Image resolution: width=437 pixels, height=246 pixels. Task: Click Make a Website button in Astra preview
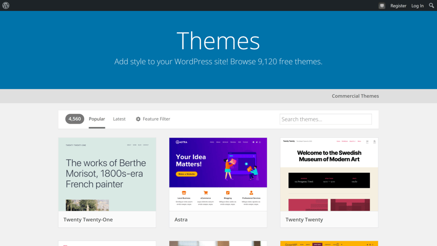186,174
